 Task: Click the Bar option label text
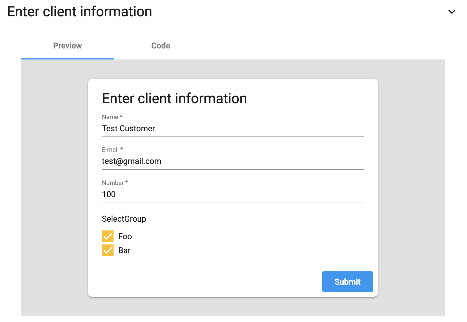click(124, 250)
